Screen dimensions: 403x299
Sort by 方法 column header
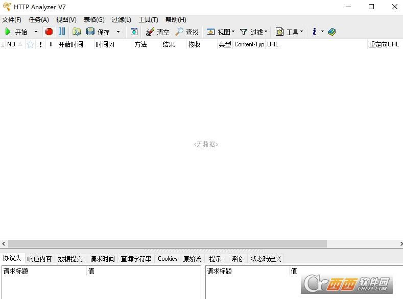[x=147, y=44]
